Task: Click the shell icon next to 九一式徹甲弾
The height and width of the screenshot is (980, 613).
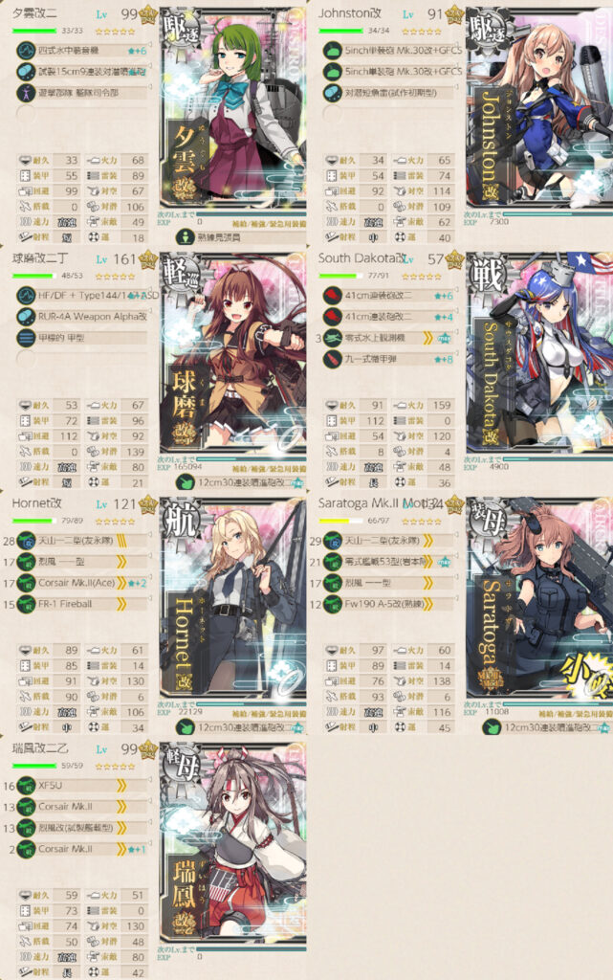Action: coord(332,360)
